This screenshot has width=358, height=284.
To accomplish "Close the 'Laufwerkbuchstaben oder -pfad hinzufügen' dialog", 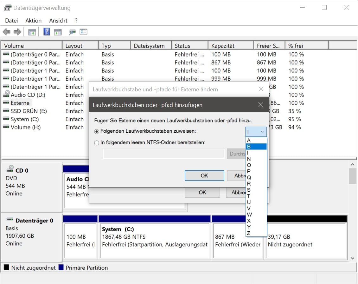I will (x=261, y=105).
